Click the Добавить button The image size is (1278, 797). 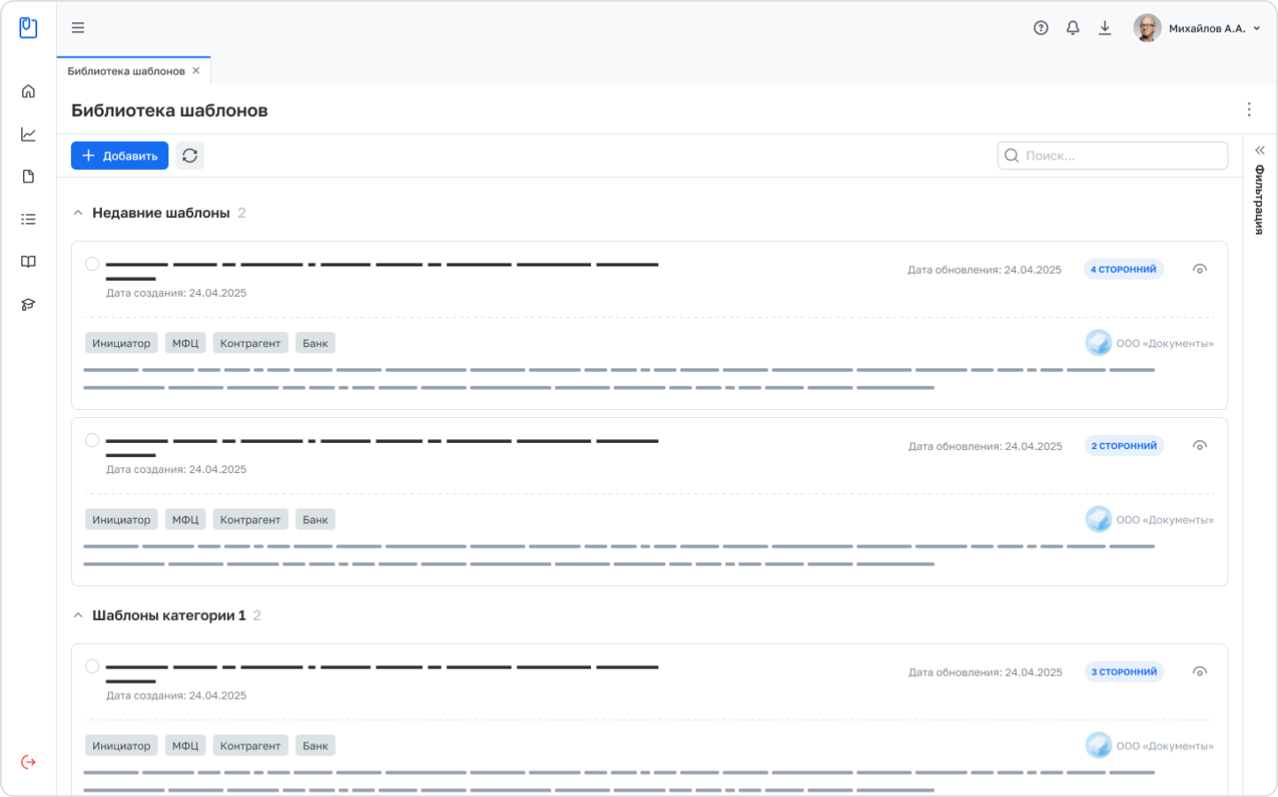[120, 155]
